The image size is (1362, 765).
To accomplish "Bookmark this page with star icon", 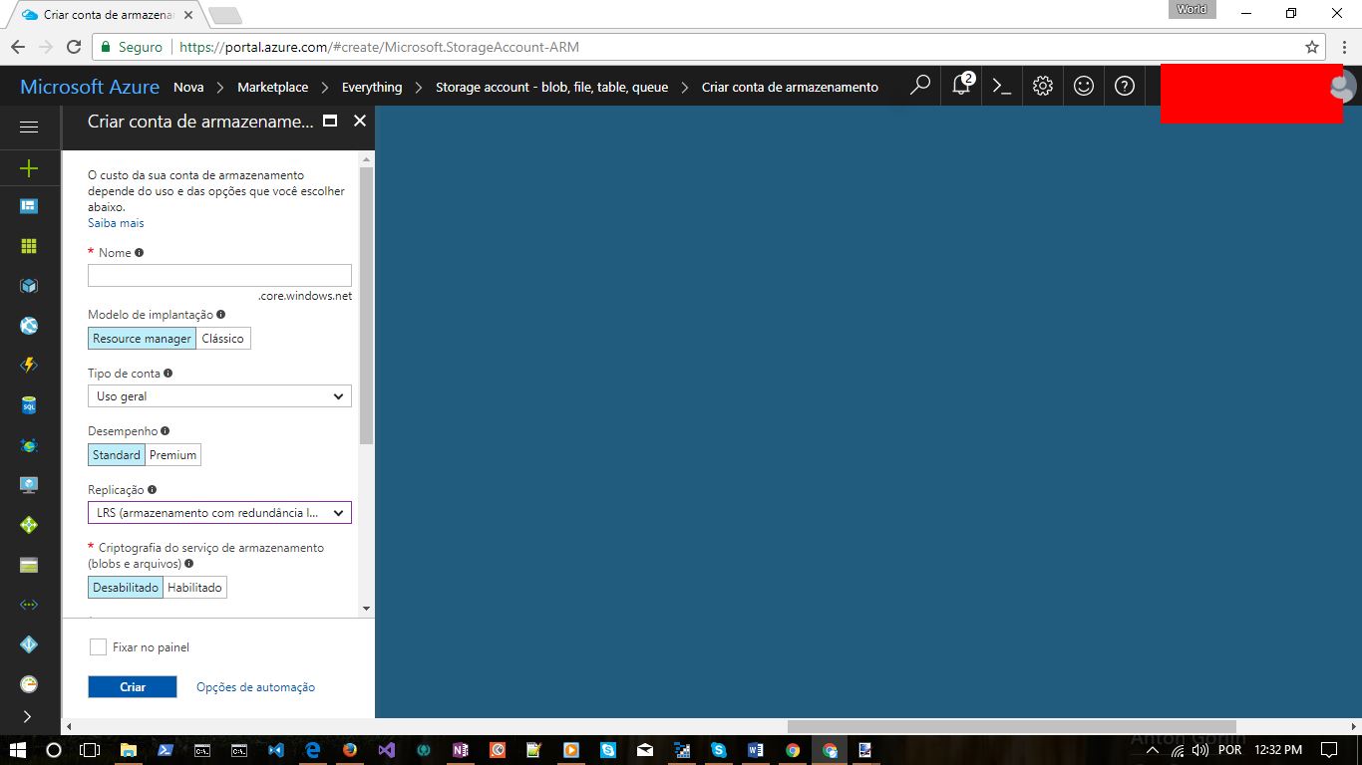I will 1312,47.
